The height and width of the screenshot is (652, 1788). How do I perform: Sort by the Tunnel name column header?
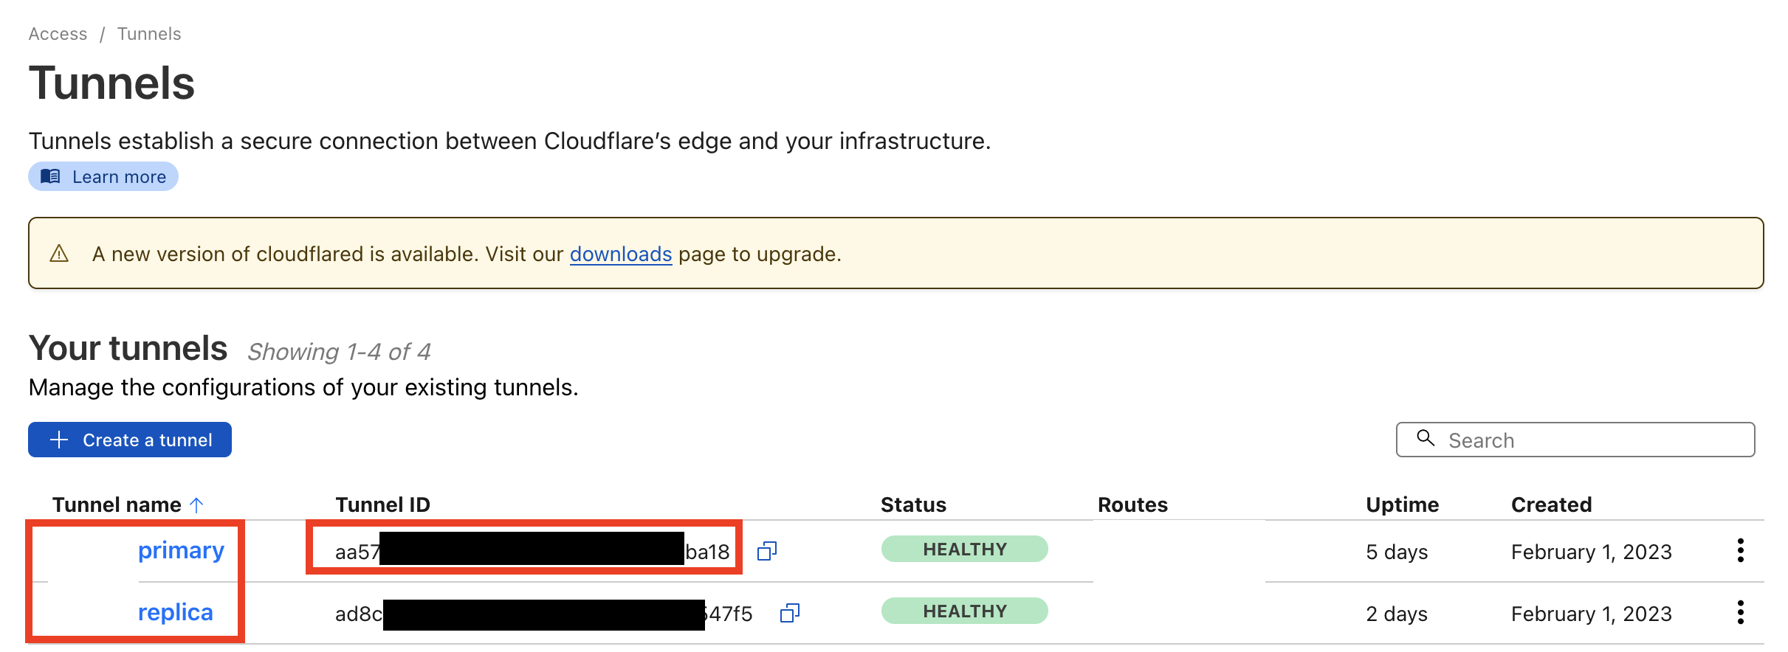tap(117, 504)
